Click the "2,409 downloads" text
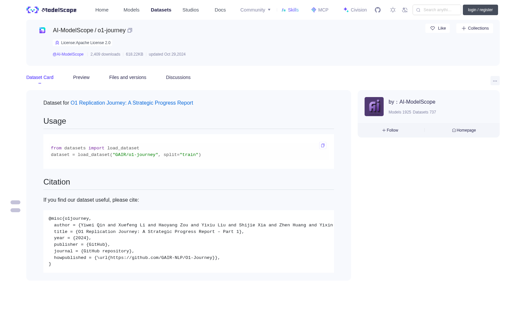 [105, 54]
